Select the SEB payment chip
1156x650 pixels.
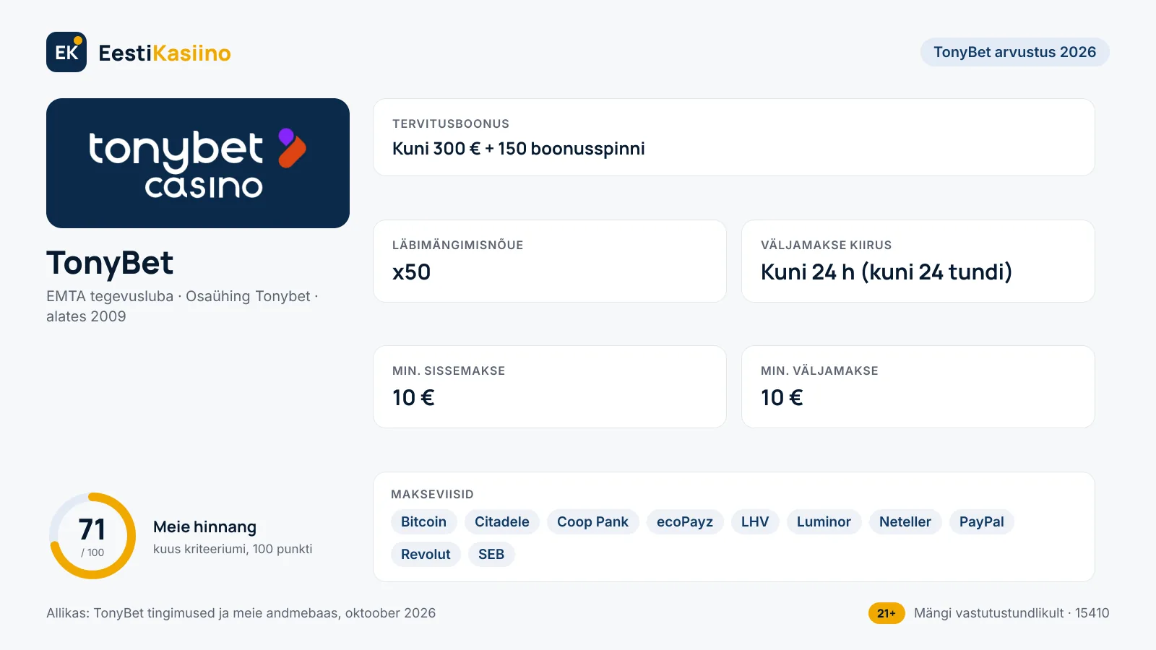click(x=491, y=555)
